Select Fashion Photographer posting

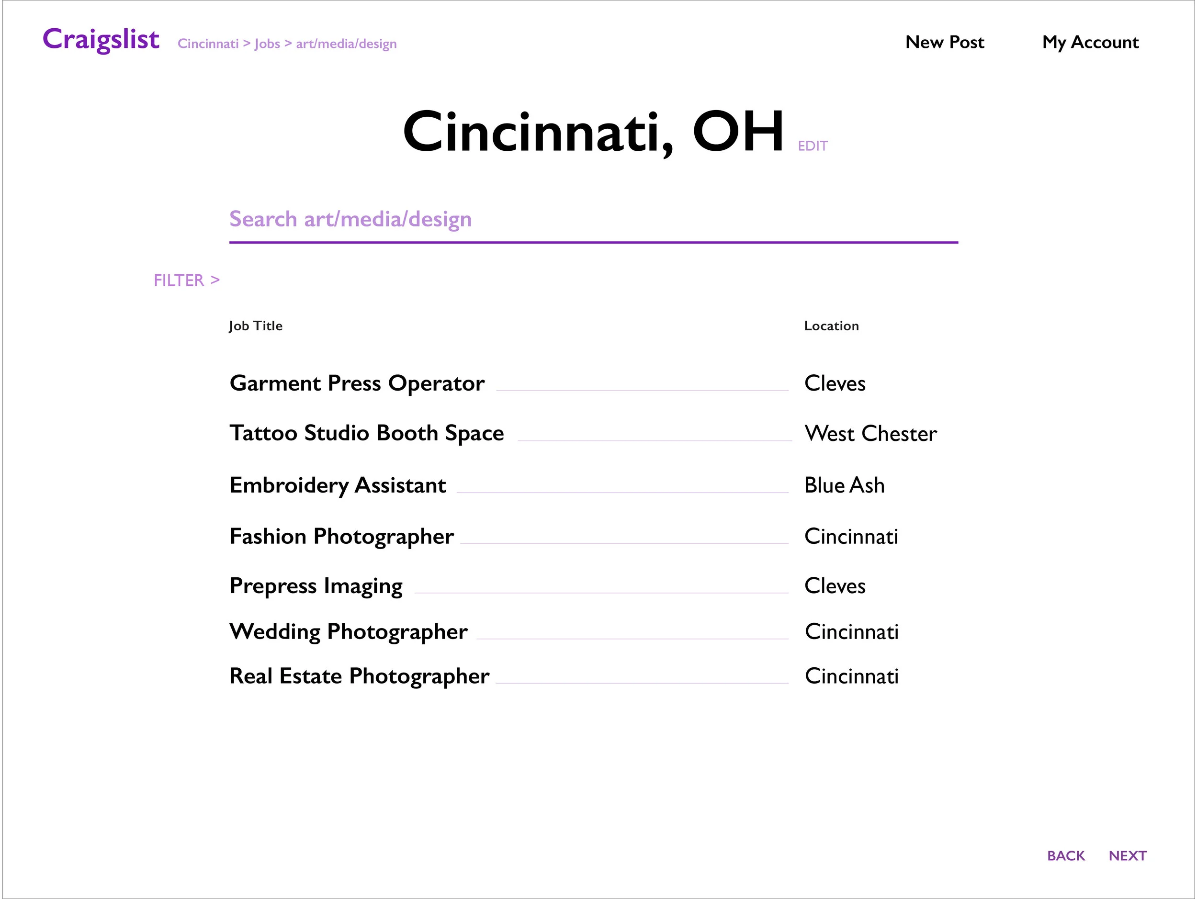[341, 536]
